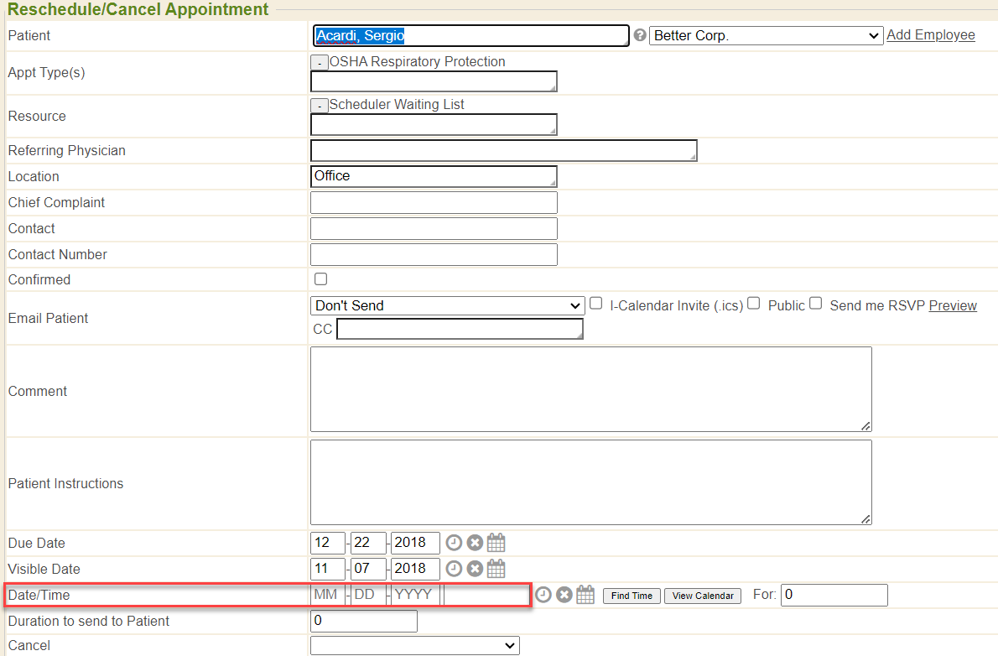
Task: Open the Due Date calendar picker icon
Action: tap(496, 543)
